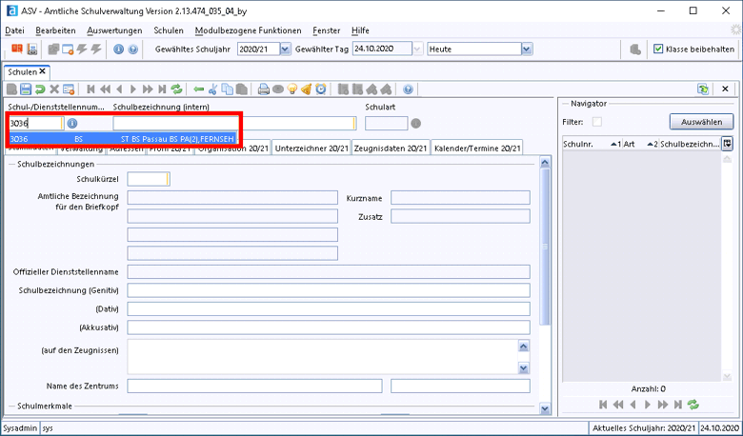The image size is (743, 436).
Task: Click the green undo arrow icon
Action: click(x=40, y=89)
